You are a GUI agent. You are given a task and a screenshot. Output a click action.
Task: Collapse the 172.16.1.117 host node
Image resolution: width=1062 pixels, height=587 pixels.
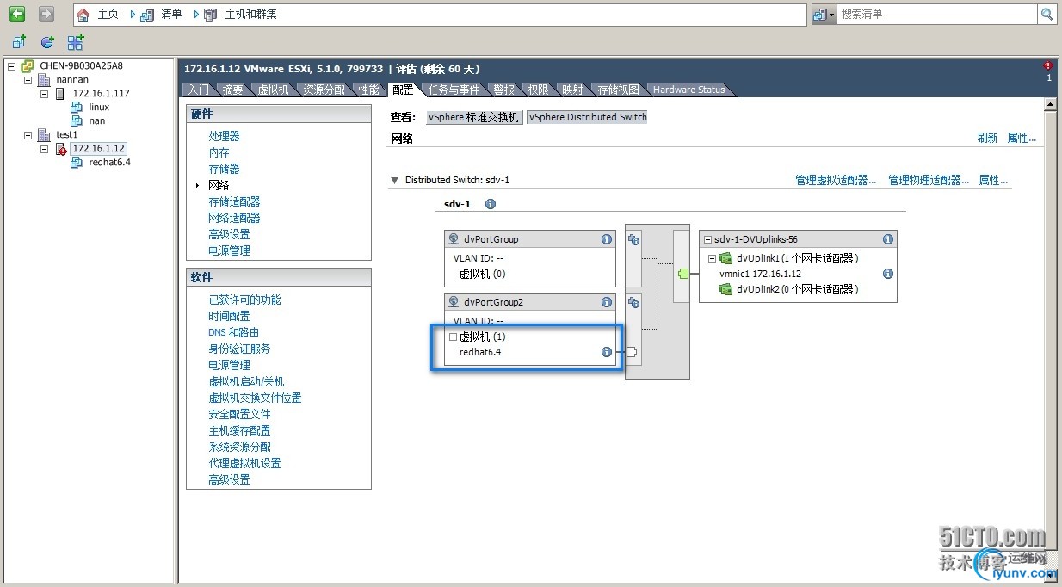(x=44, y=93)
